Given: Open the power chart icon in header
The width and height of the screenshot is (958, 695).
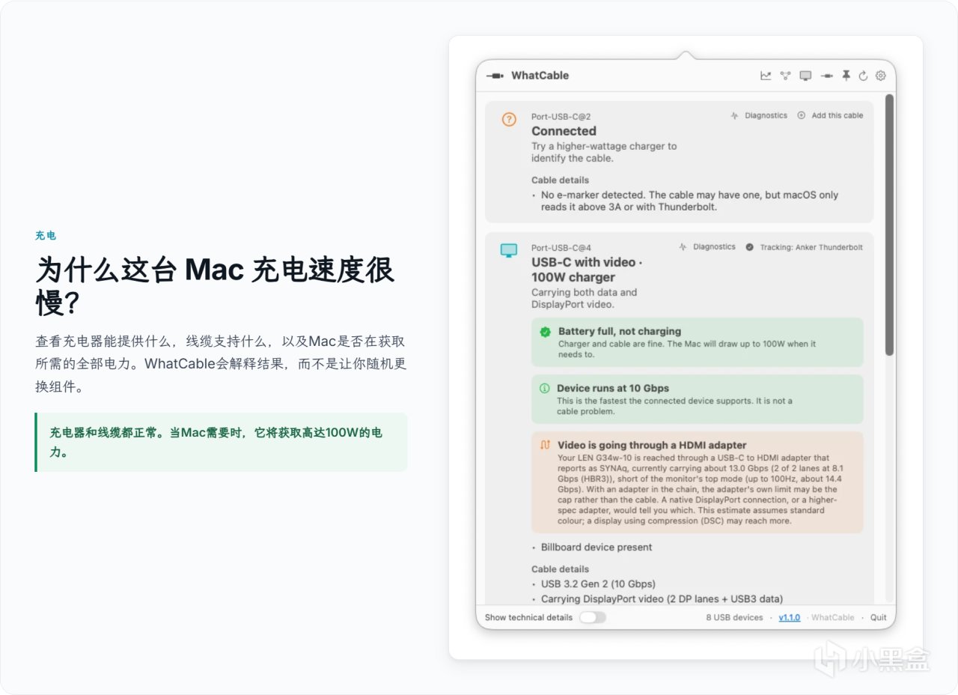Looking at the screenshot, I should pos(766,76).
